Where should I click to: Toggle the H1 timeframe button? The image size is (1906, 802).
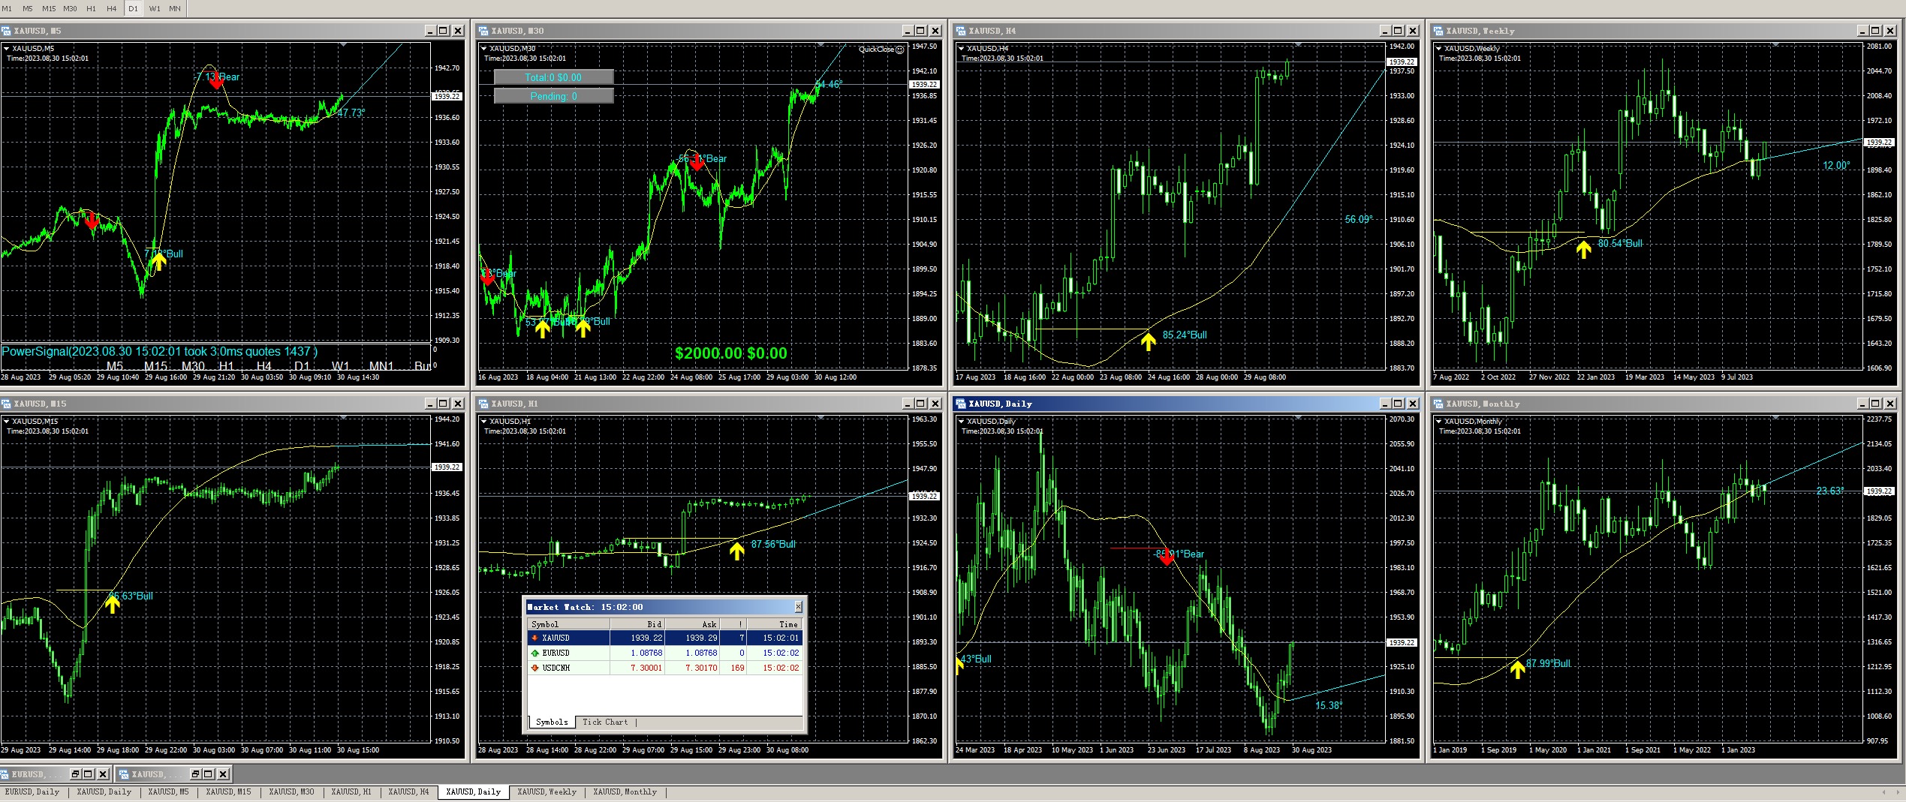[x=91, y=8]
